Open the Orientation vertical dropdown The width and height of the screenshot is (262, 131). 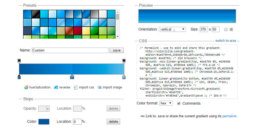point(172,29)
